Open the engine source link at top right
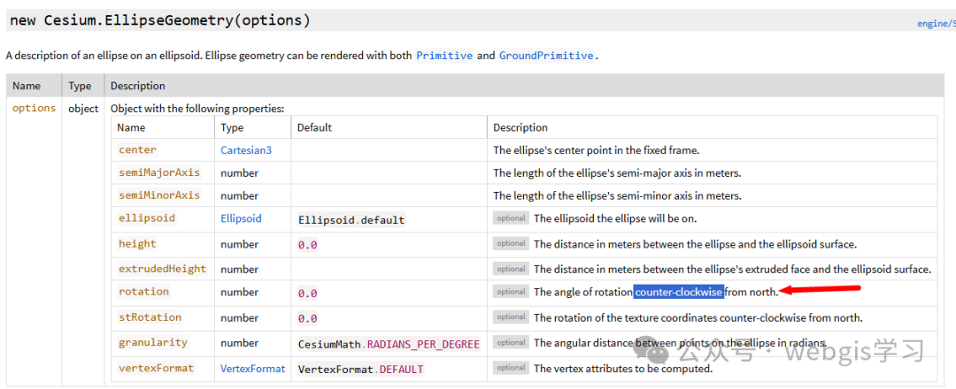Screen dimensions: 956x389 click(936, 24)
